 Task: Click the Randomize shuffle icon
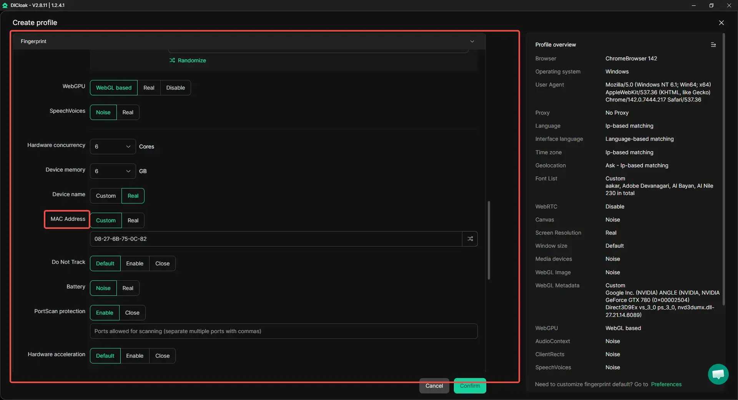[172, 60]
